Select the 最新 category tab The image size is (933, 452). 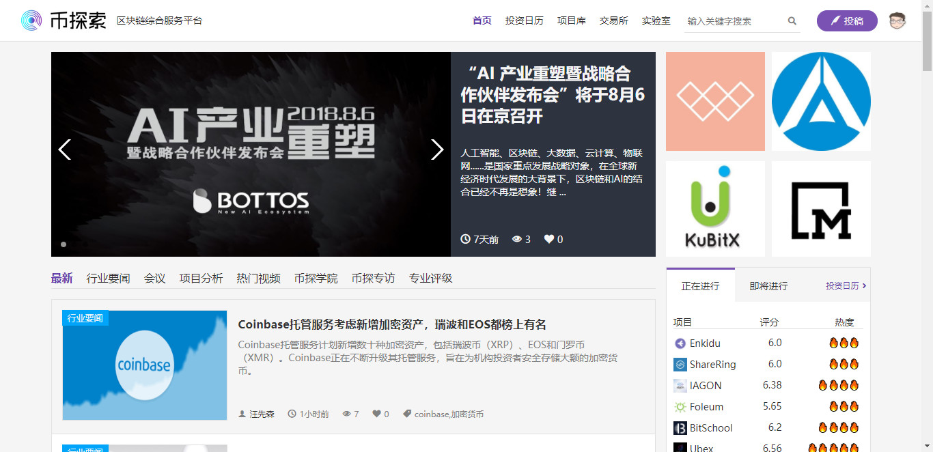coord(61,278)
